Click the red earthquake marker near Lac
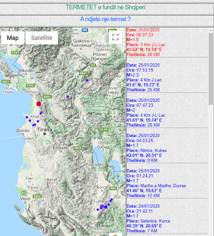 click(39, 104)
